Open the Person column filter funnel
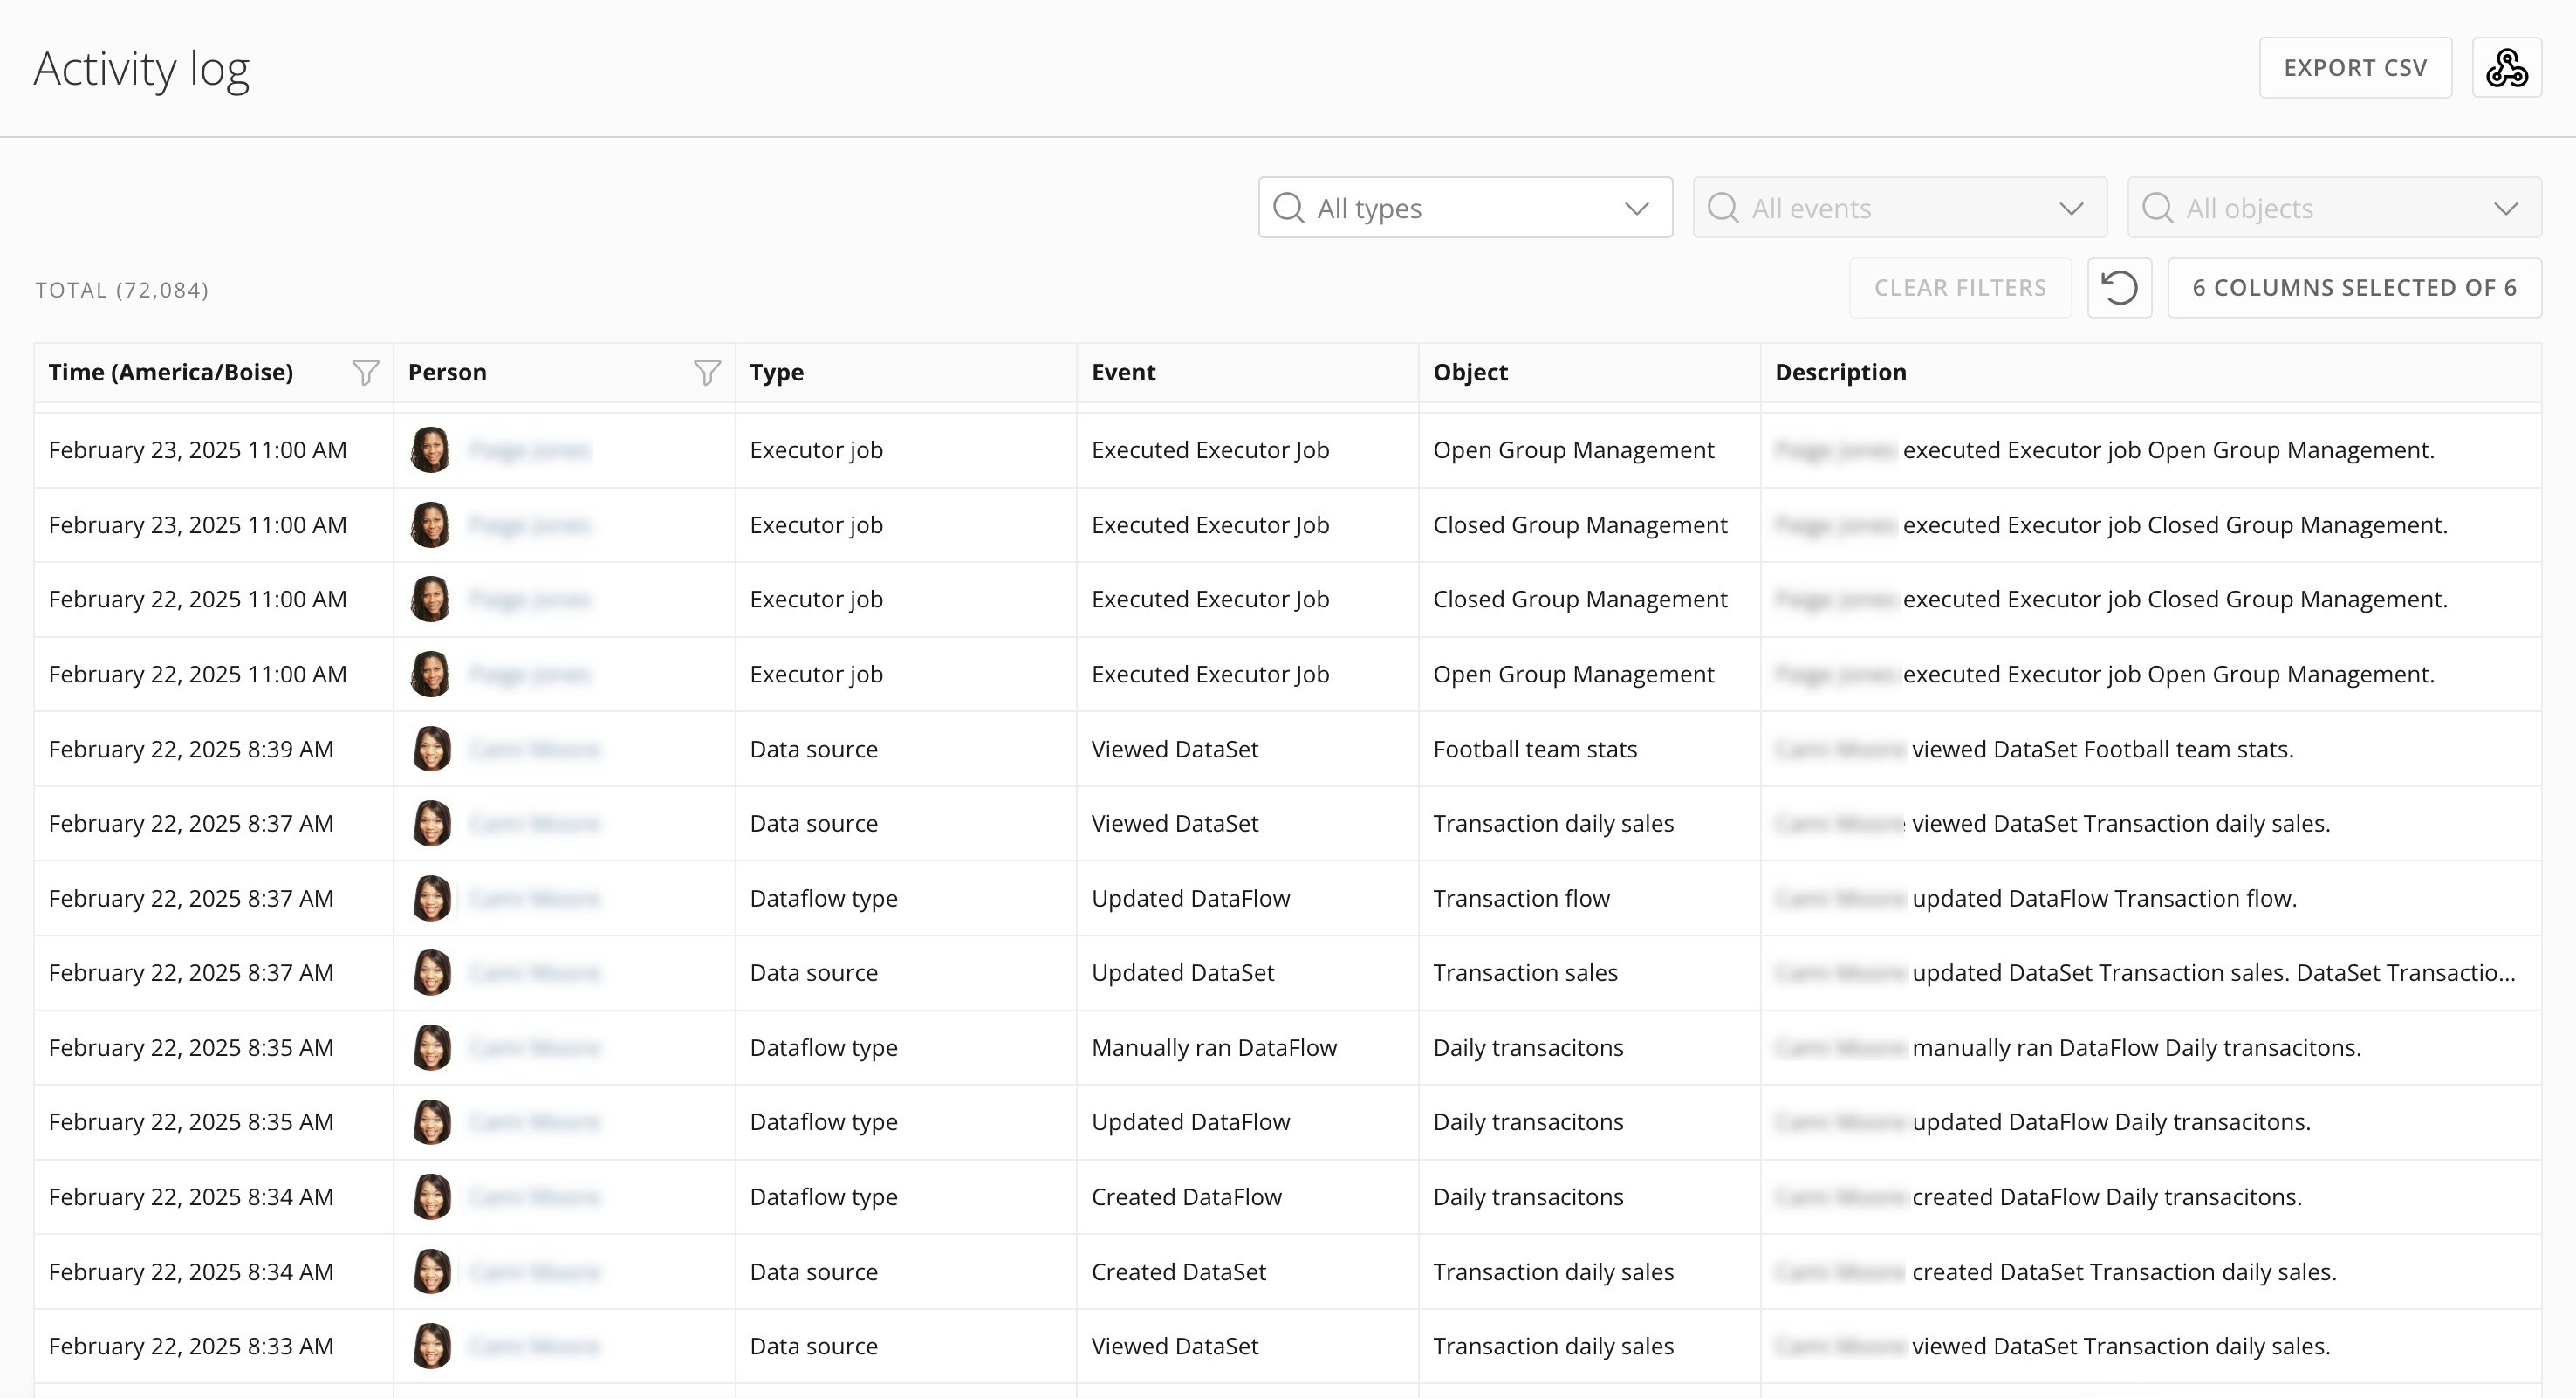 coord(707,372)
